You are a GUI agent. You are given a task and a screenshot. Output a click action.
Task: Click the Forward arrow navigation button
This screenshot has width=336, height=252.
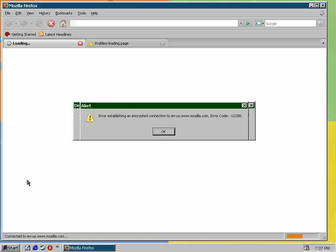click(x=24, y=23)
